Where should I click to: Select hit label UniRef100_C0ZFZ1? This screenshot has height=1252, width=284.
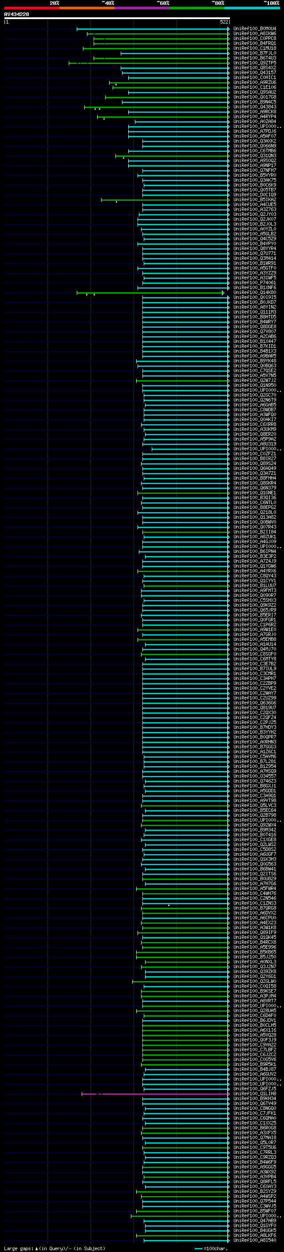[255, 453]
